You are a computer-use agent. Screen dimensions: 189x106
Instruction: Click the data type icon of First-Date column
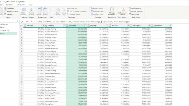(x=25, y=26)
